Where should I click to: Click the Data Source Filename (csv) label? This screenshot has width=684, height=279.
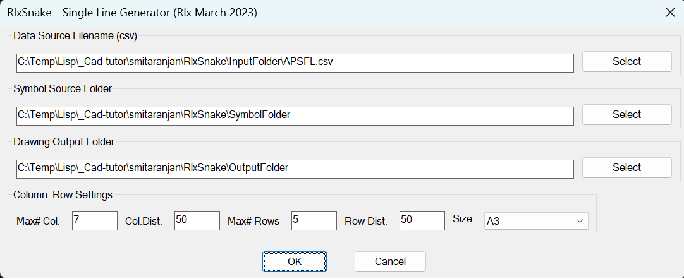(75, 35)
